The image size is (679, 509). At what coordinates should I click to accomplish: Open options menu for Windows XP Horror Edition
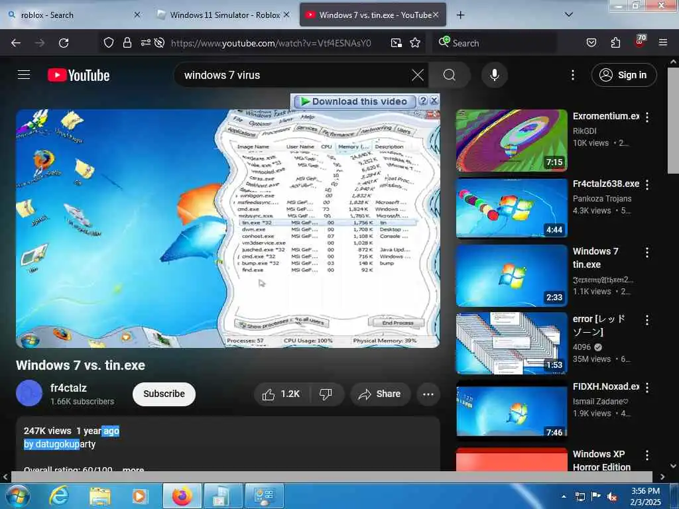pyautogui.click(x=647, y=455)
